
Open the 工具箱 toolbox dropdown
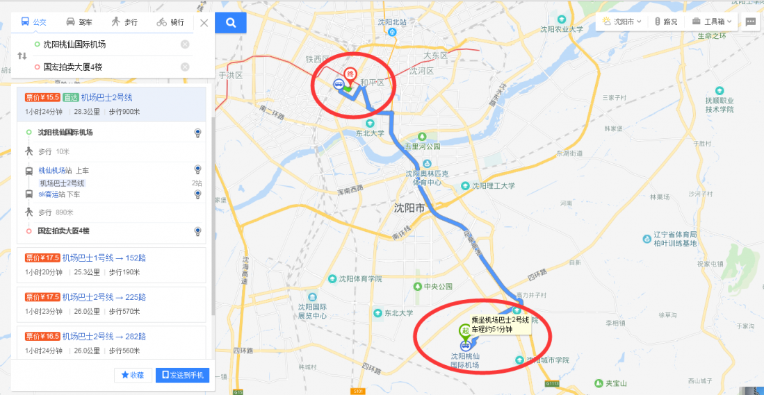[711, 22]
